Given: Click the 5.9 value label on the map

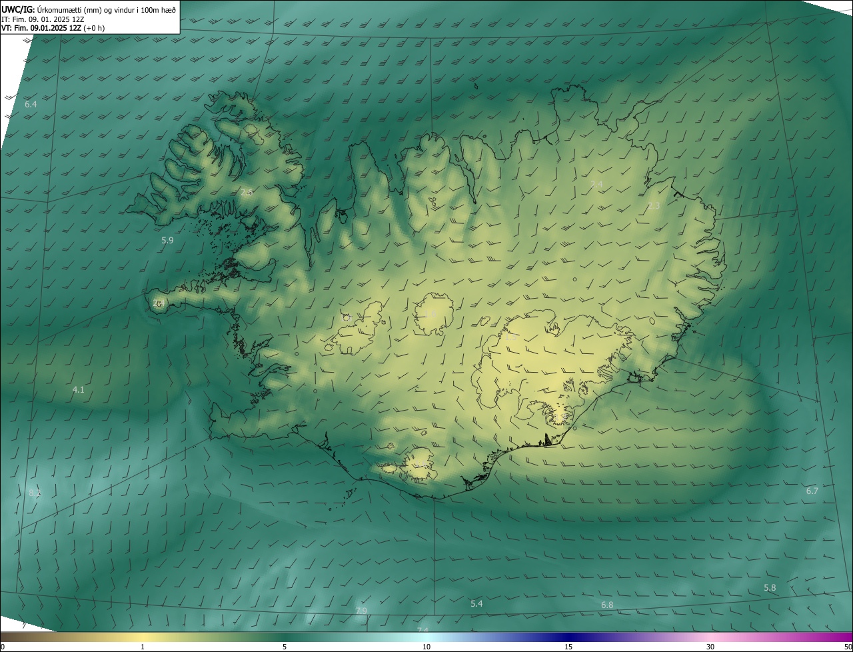Looking at the screenshot, I should click(x=167, y=240).
